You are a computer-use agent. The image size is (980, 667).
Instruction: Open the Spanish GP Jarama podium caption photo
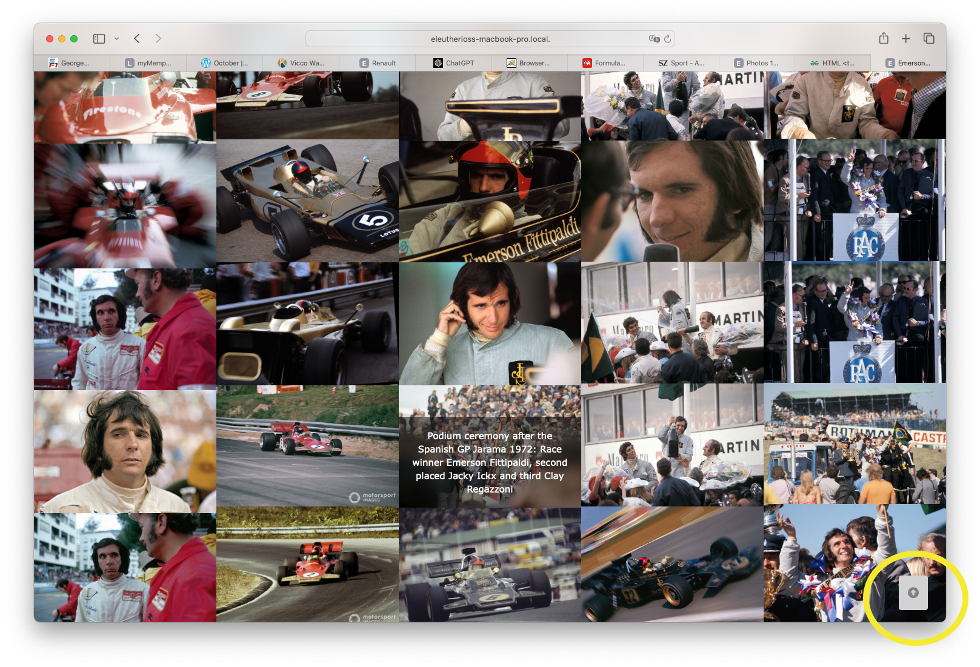[x=490, y=446]
